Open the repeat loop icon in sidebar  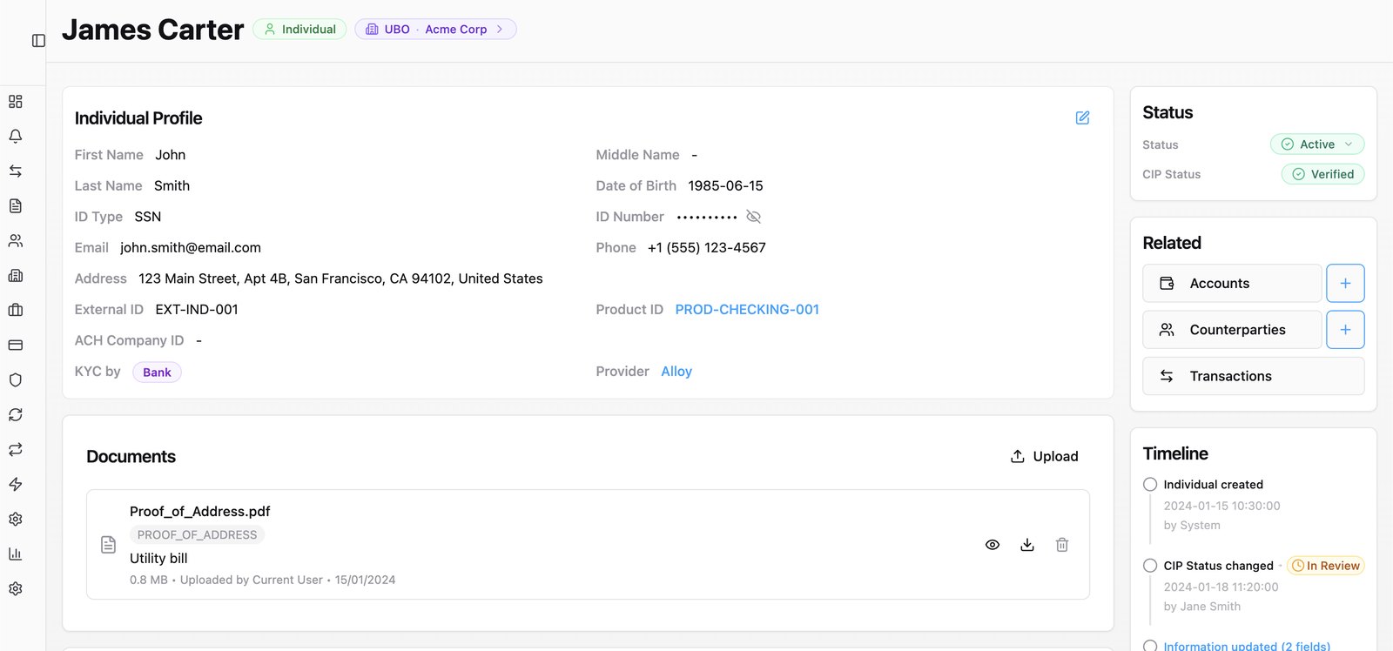pyautogui.click(x=16, y=450)
